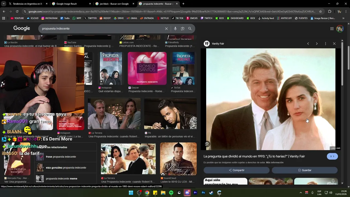The image size is (350, 197).
Task: Open bookmarks apps grid shortcut
Action: [4, 18]
